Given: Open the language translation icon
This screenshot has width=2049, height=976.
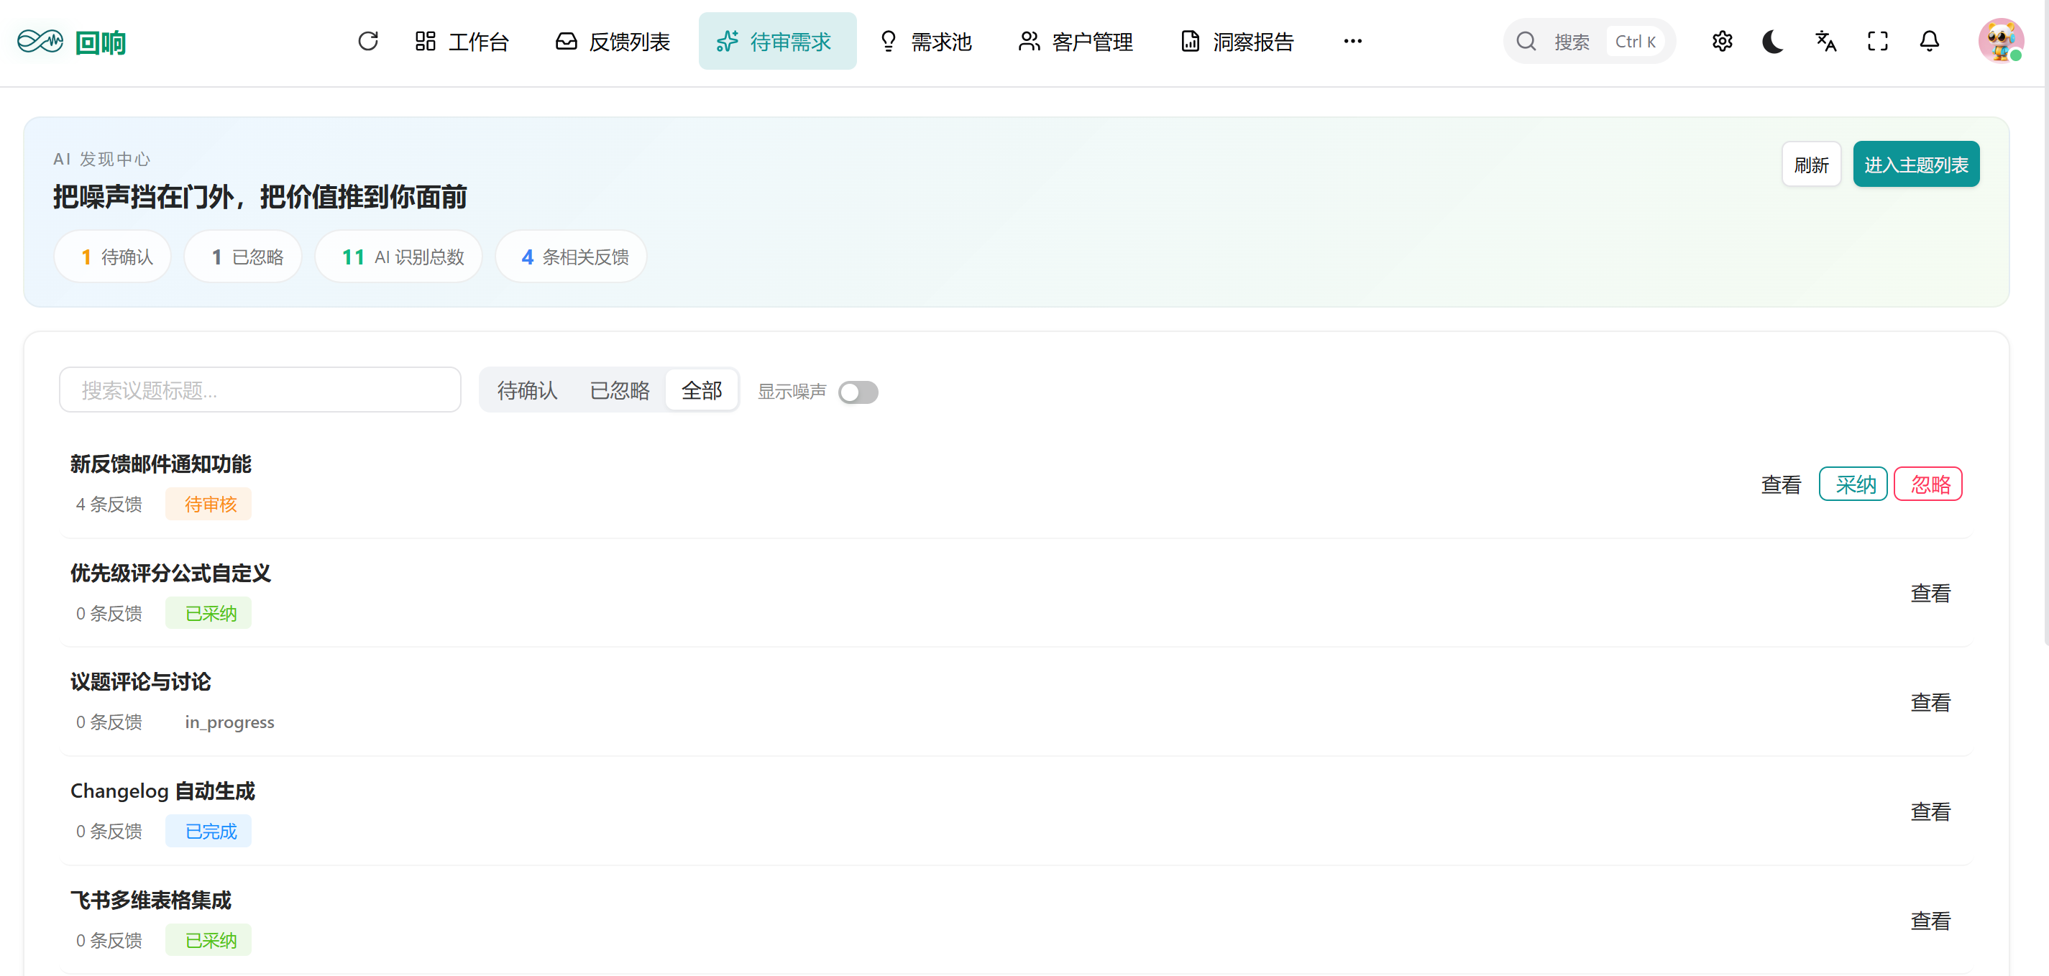Looking at the screenshot, I should pos(1825,42).
